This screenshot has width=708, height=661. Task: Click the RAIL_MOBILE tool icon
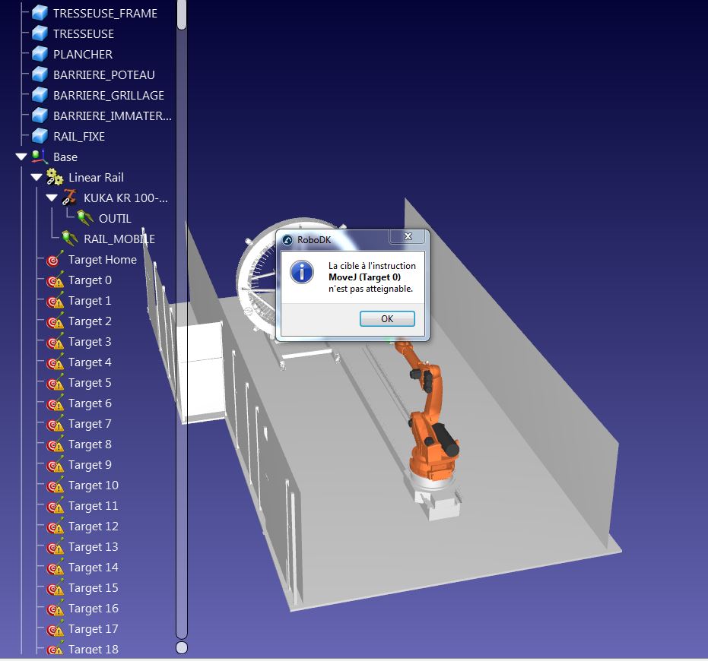pyautogui.click(x=70, y=239)
